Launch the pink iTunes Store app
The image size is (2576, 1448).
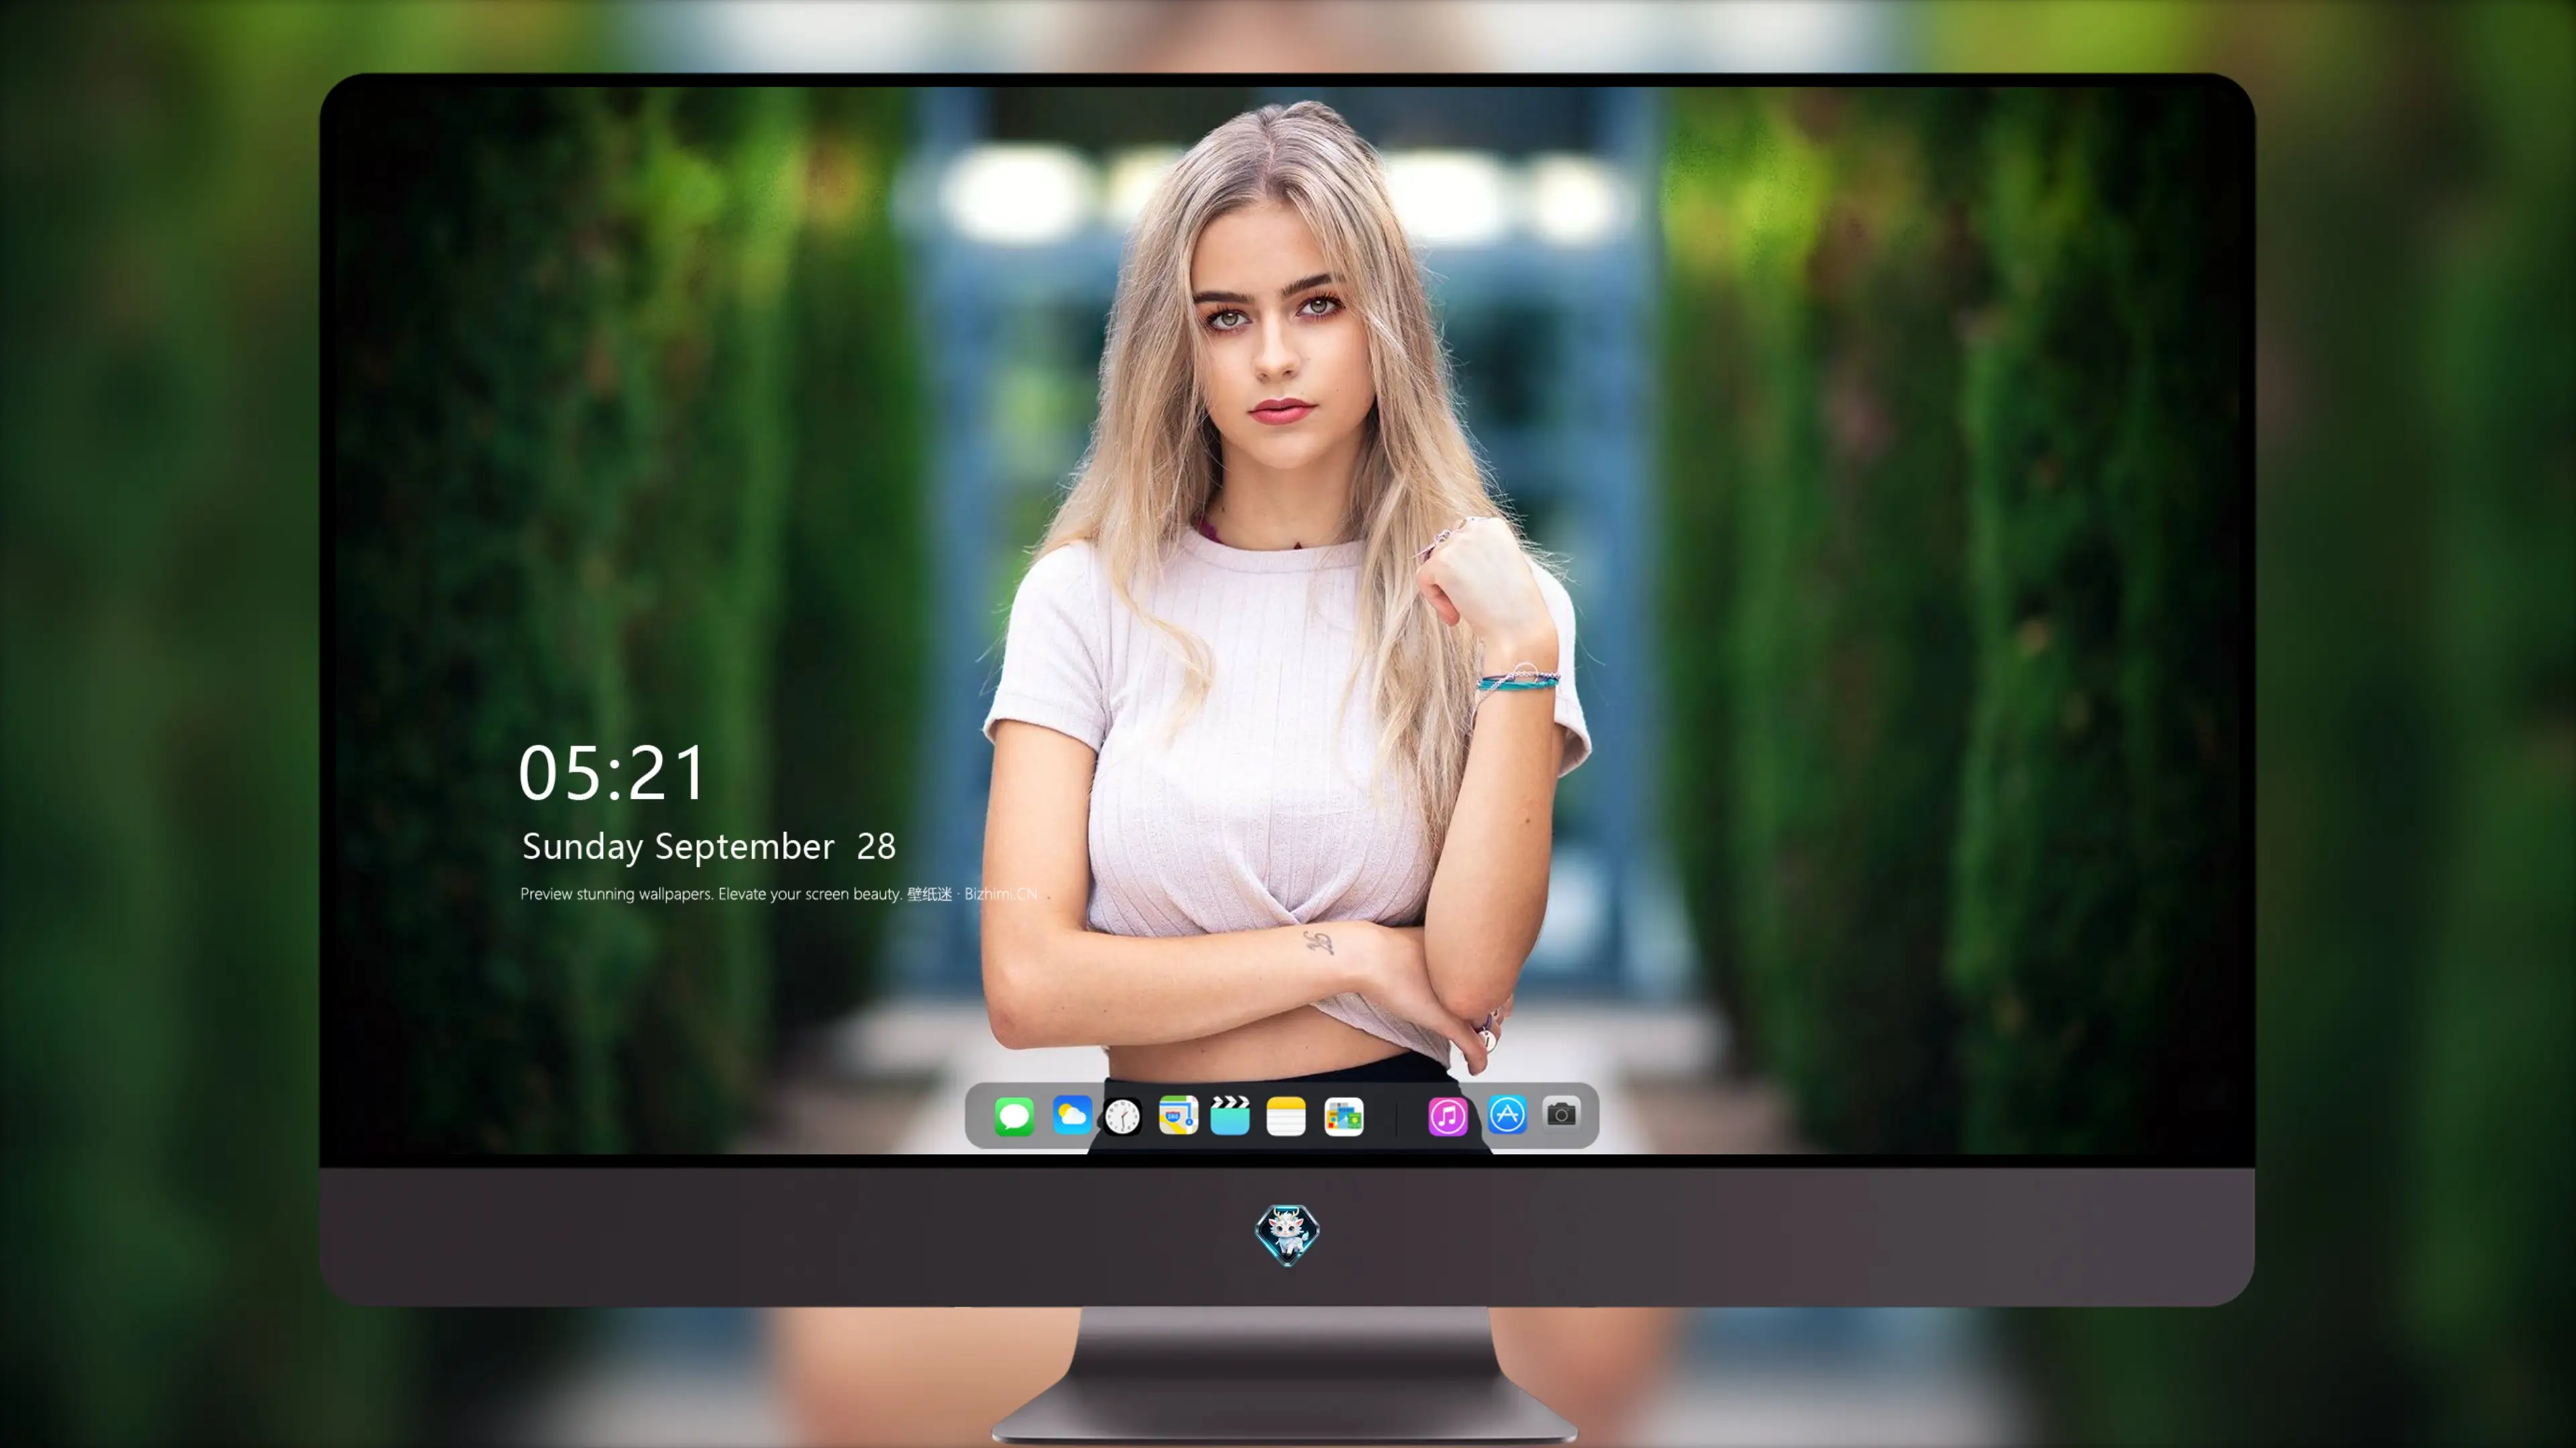pyautogui.click(x=1447, y=1116)
